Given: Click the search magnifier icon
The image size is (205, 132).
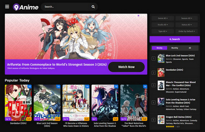Looking at the screenshot, I should coord(93,7).
